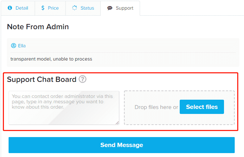Open the Detail tab
Screen dimensions: 244x157
(x=18, y=8)
